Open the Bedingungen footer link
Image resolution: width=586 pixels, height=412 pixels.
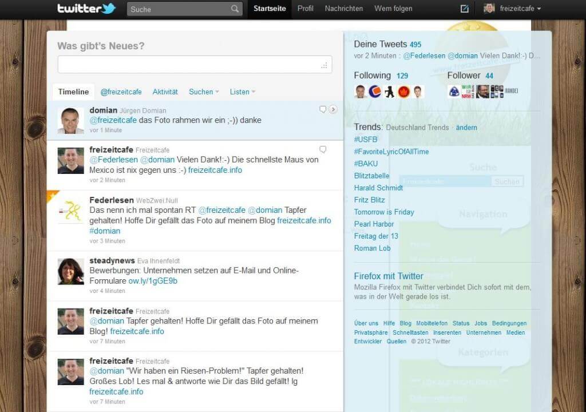point(509,323)
